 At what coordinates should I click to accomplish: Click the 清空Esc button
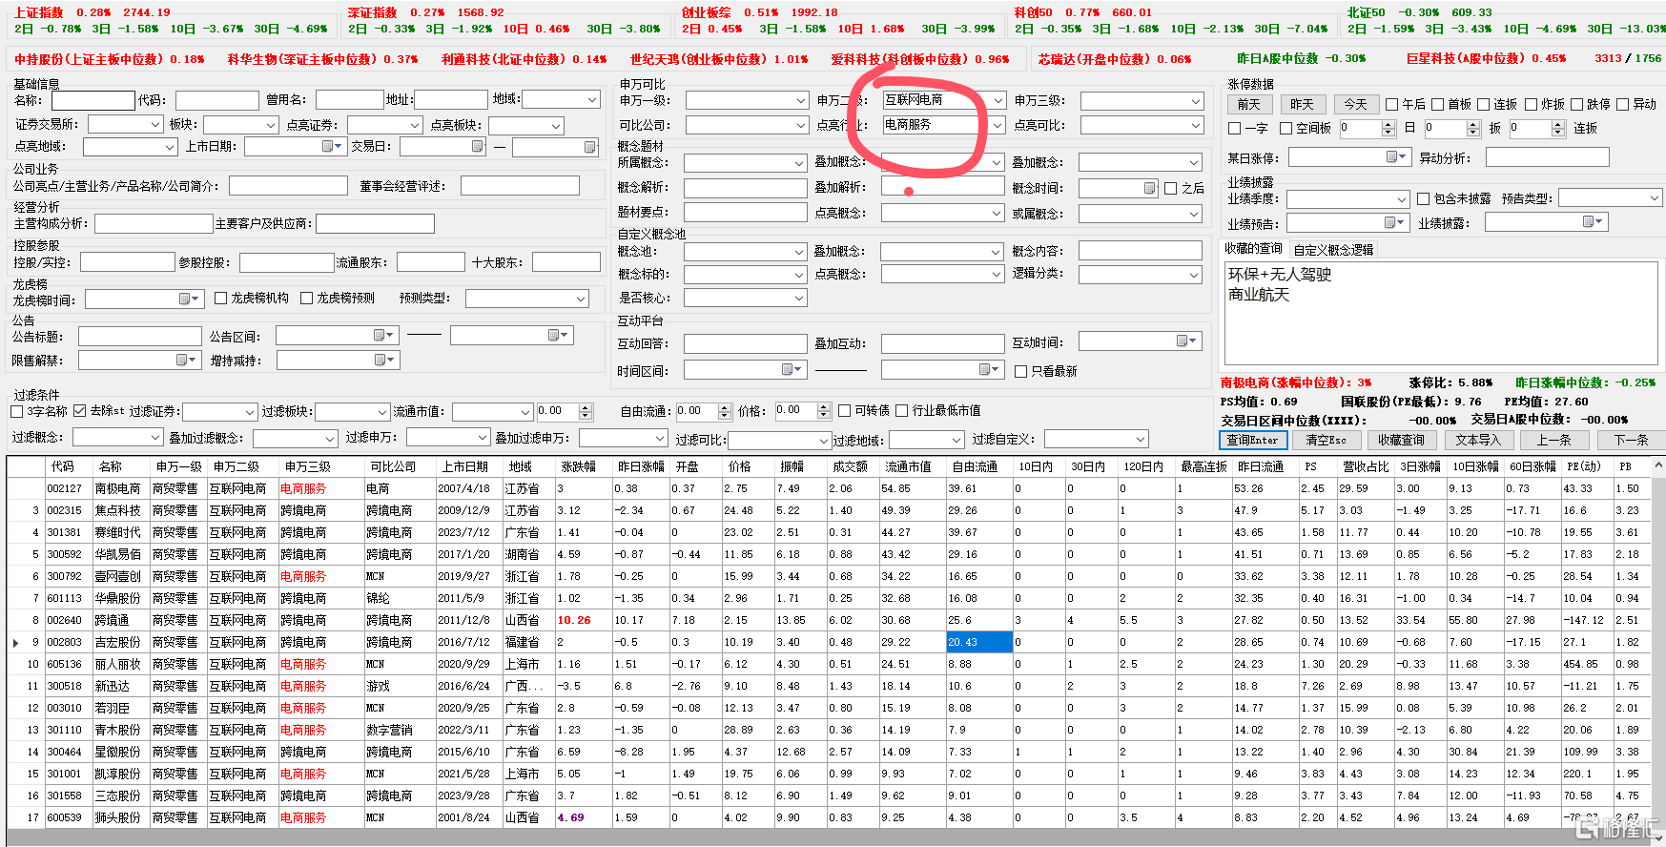[x=1326, y=440]
